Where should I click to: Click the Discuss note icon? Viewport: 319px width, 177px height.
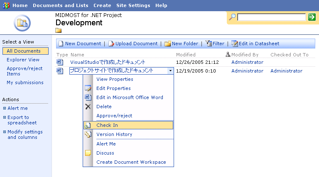point(88,153)
